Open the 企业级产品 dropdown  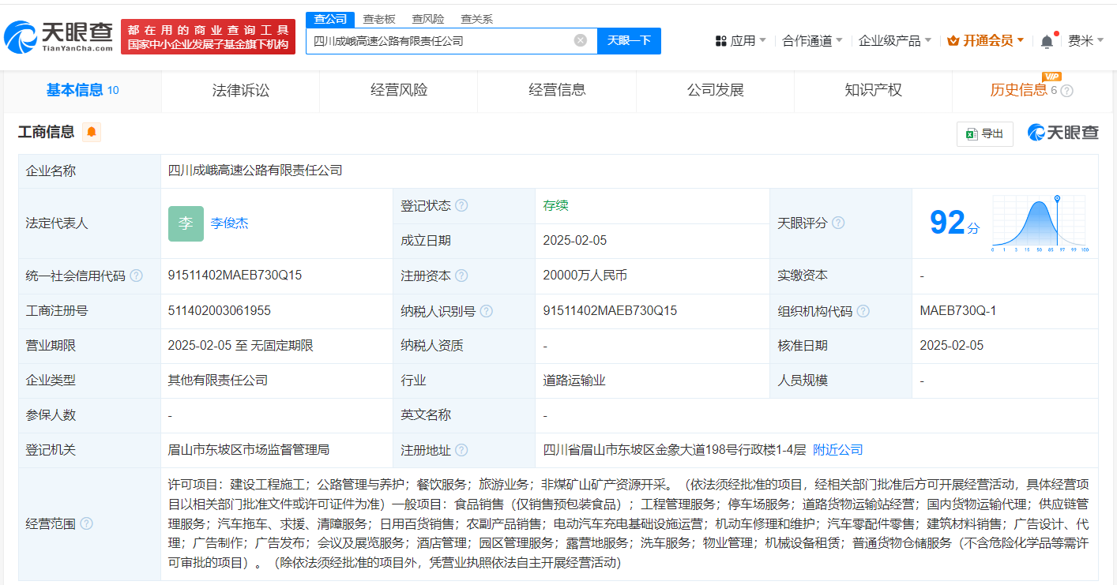[x=894, y=40]
